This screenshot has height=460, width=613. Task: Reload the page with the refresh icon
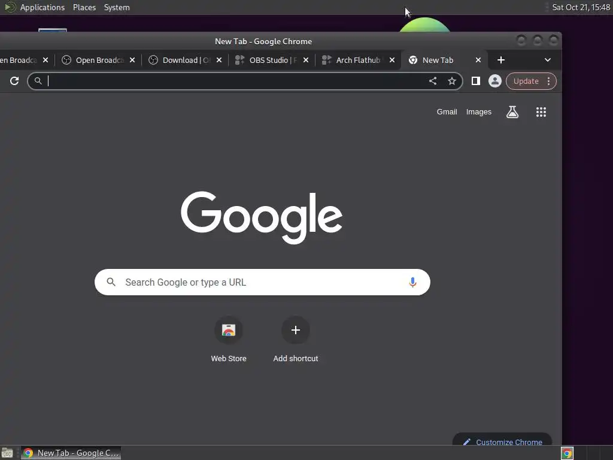tap(14, 81)
